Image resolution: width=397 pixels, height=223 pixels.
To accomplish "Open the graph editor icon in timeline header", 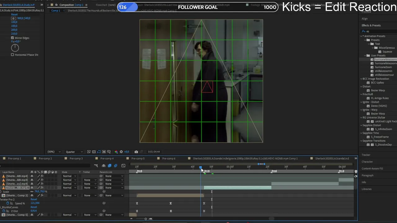I will (x=123, y=166).
